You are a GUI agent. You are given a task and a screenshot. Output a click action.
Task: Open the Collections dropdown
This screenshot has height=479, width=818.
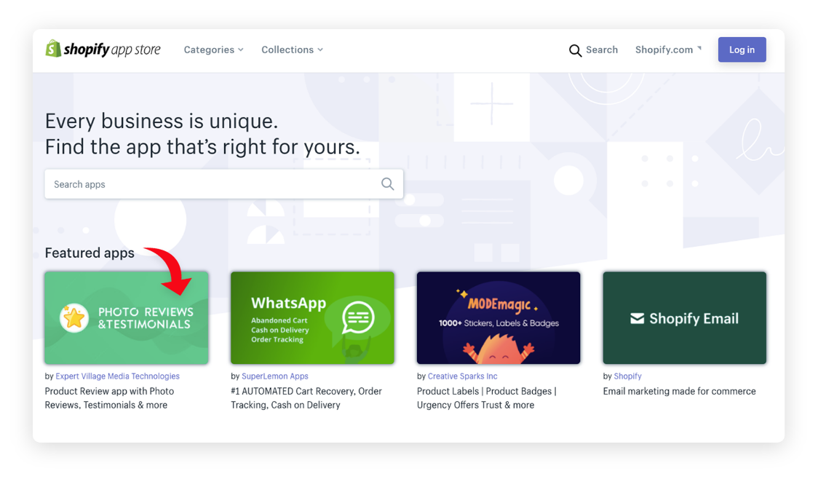(x=292, y=50)
